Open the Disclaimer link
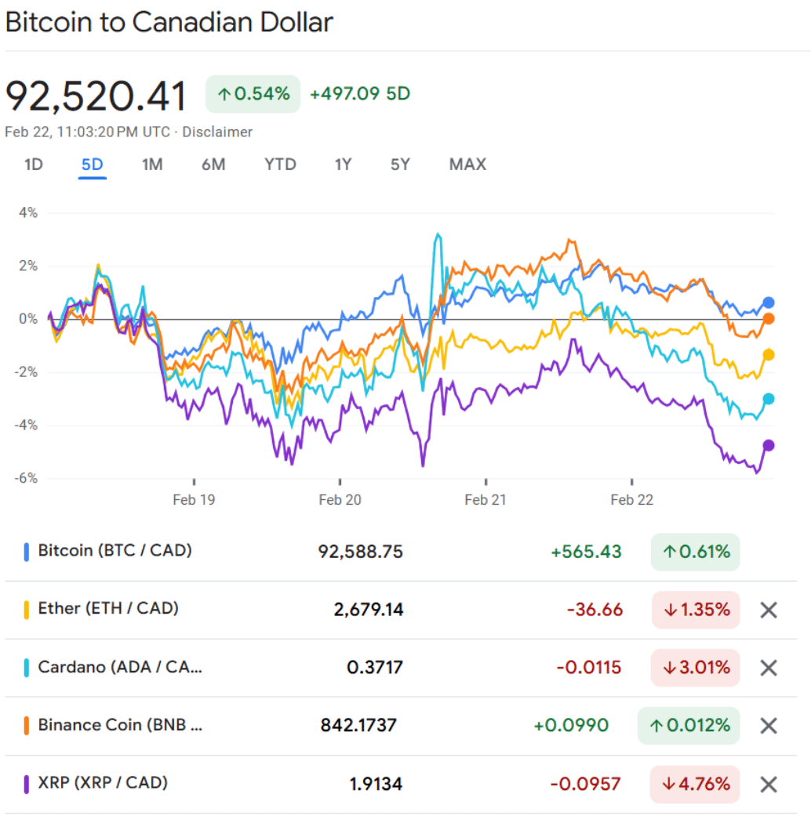The image size is (811, 826). tap(217, 132)
